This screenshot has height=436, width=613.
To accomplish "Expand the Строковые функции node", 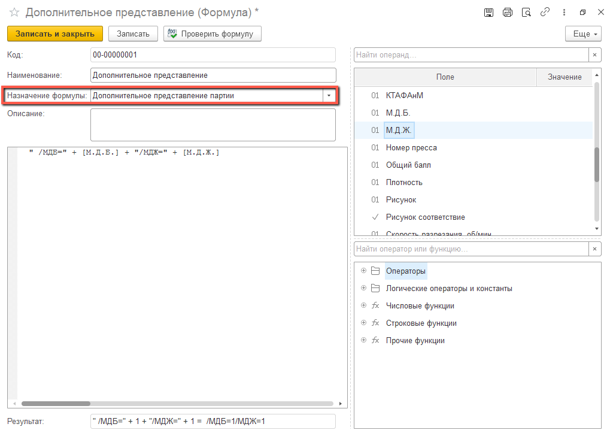I will click(363, 323).
